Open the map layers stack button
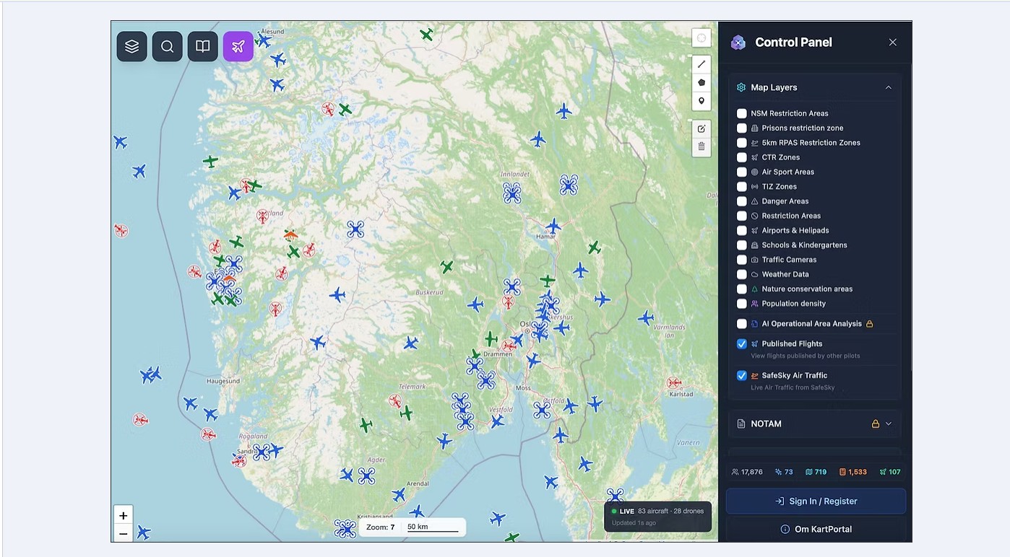This screenshot has height=557, width=1010. coord(131,46)
